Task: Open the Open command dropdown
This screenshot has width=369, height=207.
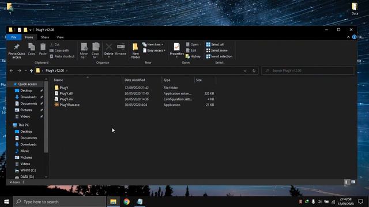Action: 193,44
